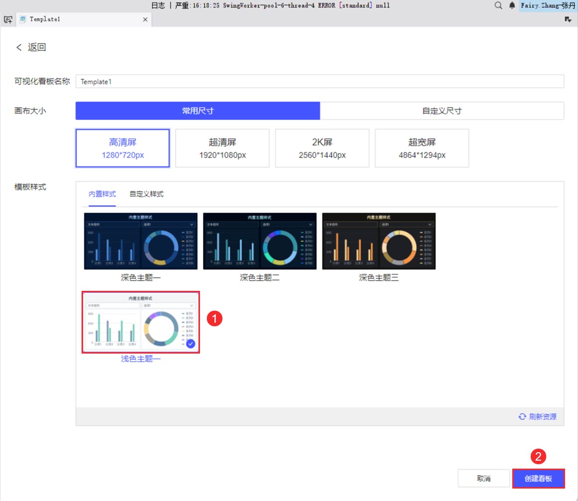Click 刷新资源 link
Screen dimensions: 578x501
(543, 416)
